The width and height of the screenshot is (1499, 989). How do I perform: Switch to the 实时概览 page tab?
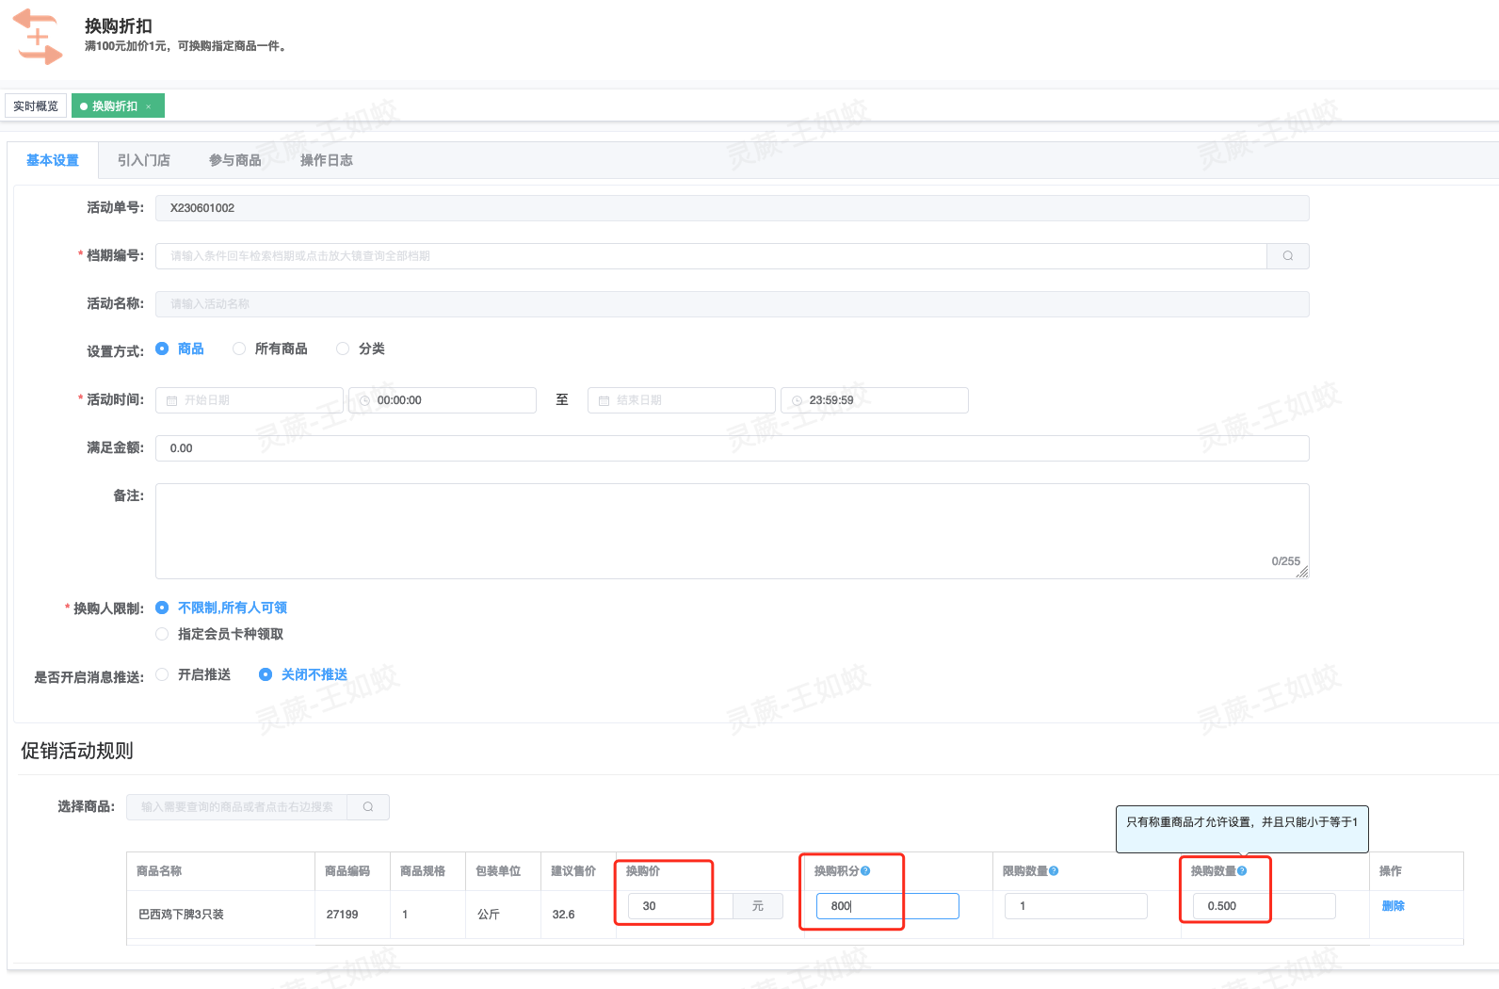click(x=36, y=106)
